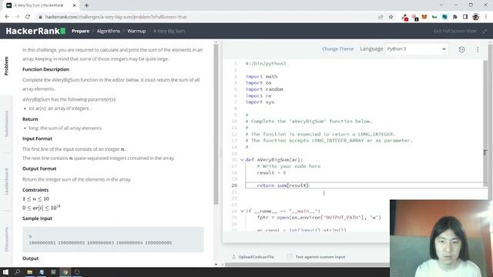
Task: Open the Windows Start menu
Action: click(x=5, y=272)
